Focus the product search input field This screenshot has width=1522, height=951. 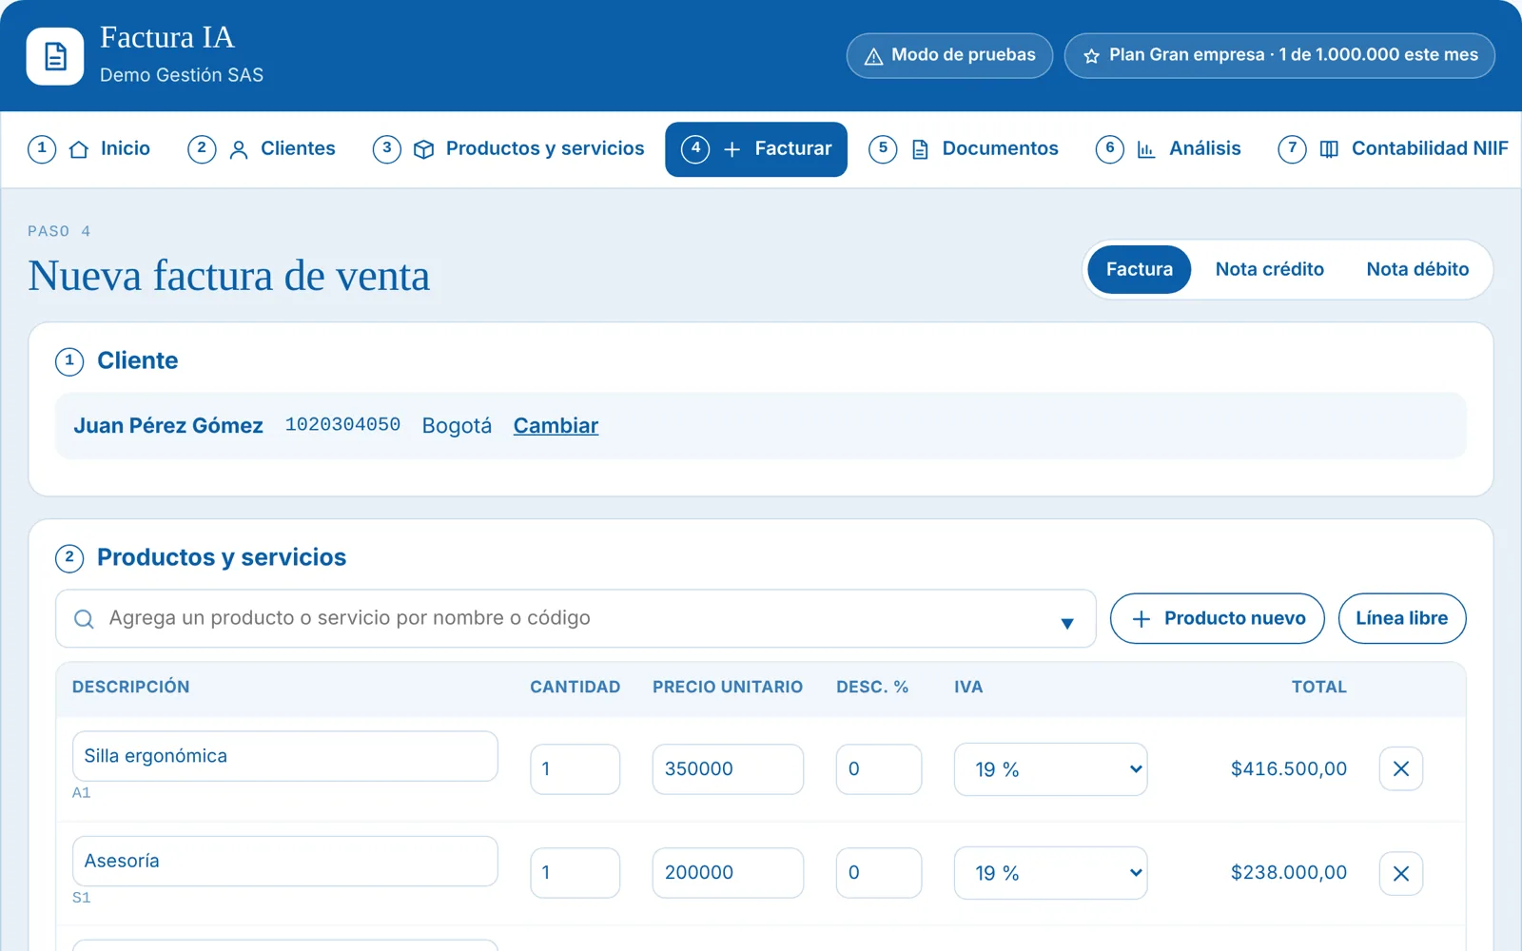pyautogui.click(x=576, y=618)
